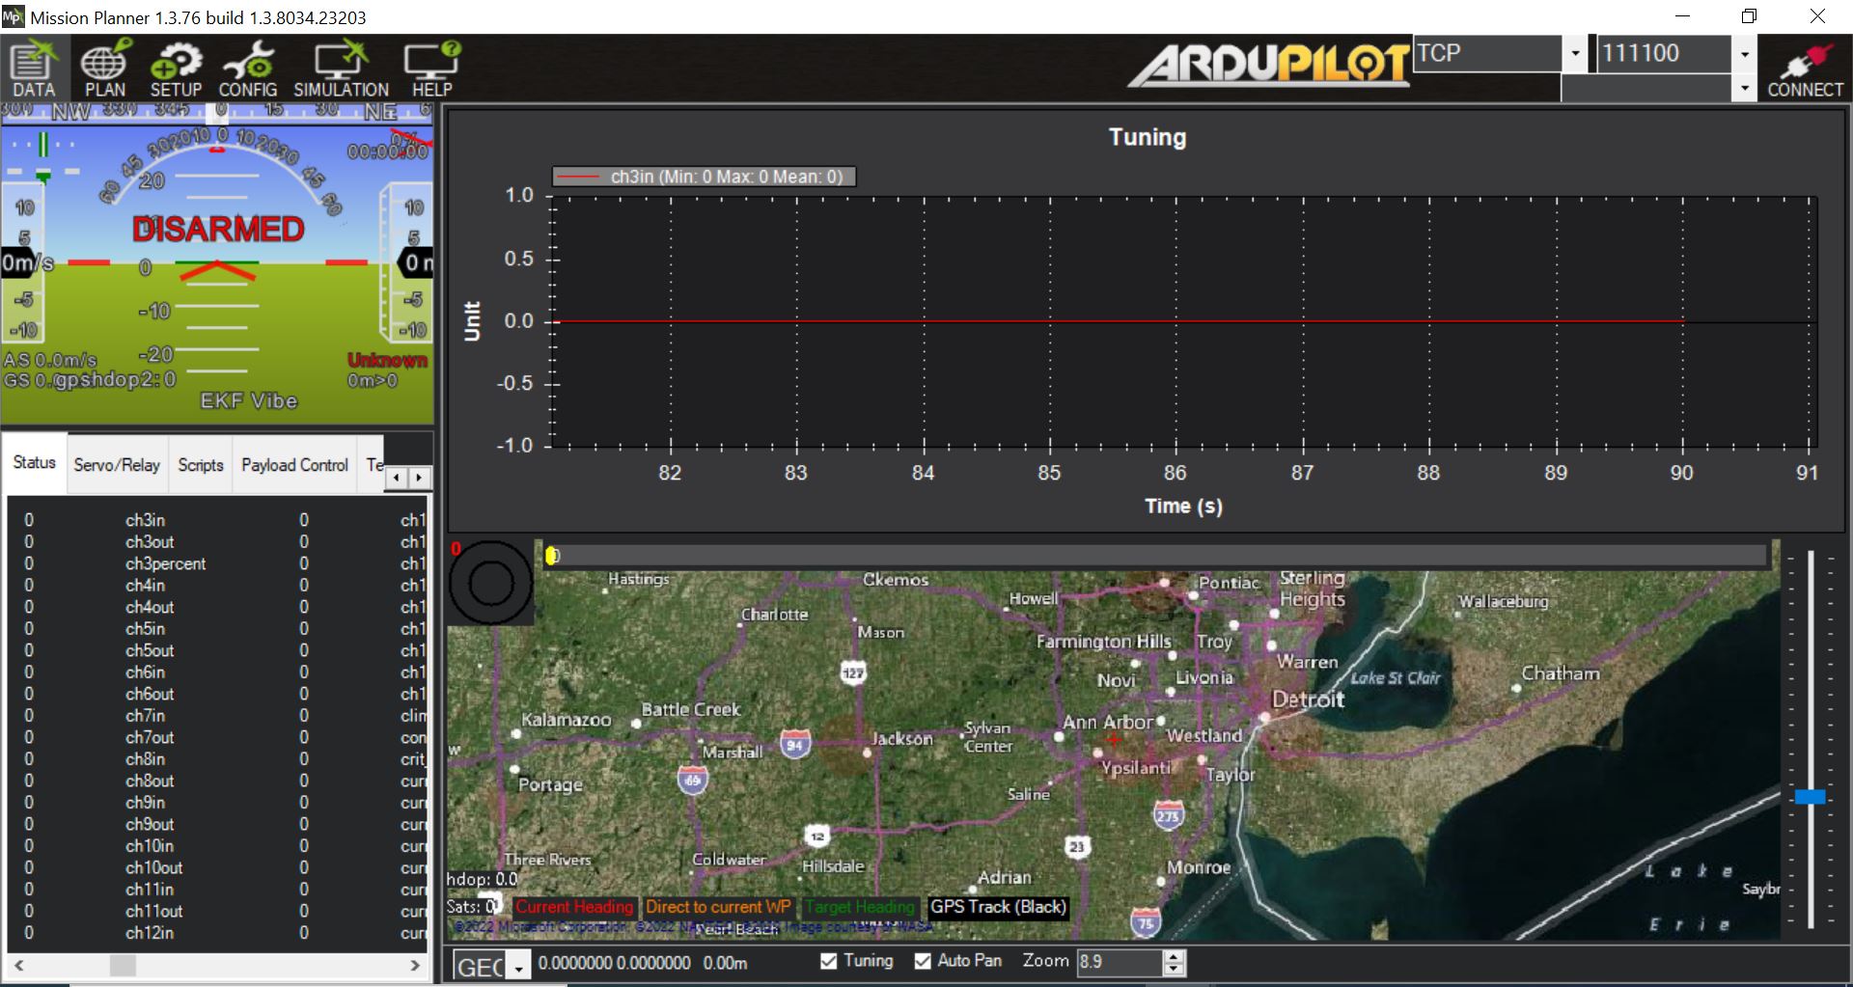The image size is (1853, 987).
Task: Click the Tuning graph title
Action: click(x=1147, y=137)
